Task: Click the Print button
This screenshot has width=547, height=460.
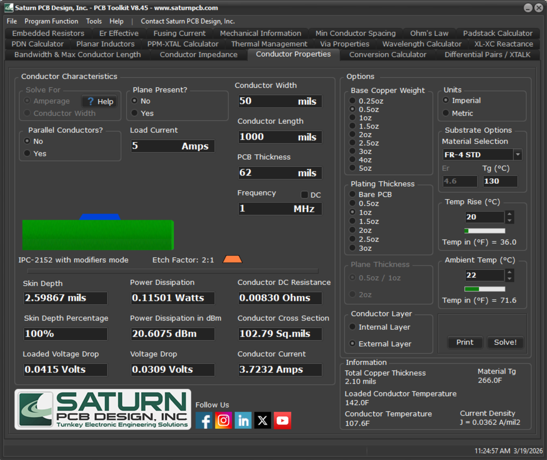Action: [x=465, y=342]
